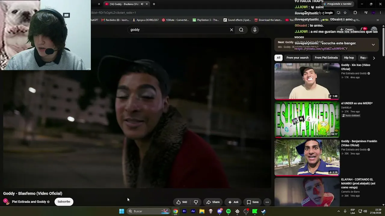Open Benjamines Franklin video thumbnail
385x216 pixels.
pyautogui.click(x=307, y=157)
